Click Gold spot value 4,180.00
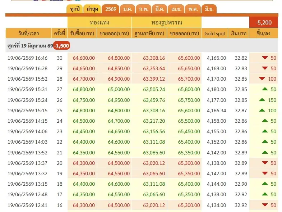This screenshot has width=282, height=212. point(216,89)
